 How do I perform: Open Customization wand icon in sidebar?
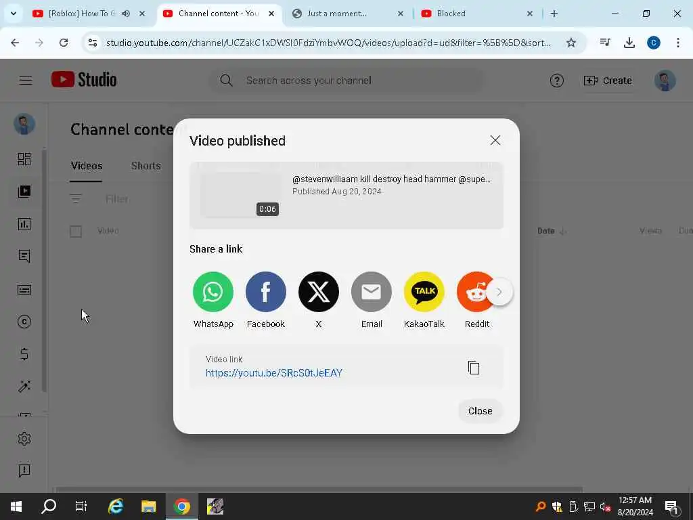pos(24,387)
